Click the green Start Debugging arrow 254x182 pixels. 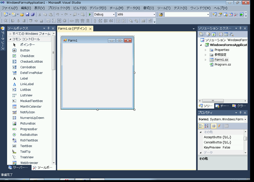90,14
